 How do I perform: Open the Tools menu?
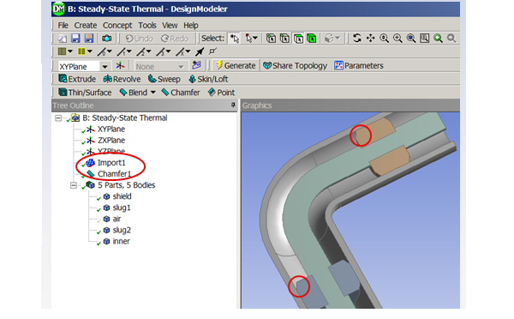pyautogui.click(x=146, y=25)
